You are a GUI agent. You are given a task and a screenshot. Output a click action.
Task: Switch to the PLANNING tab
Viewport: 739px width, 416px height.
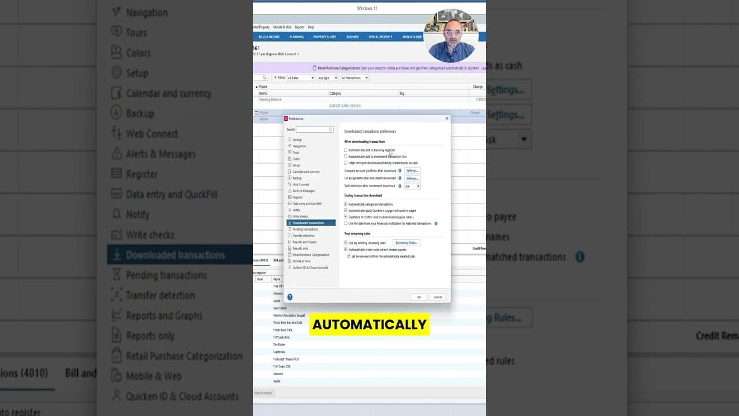click(x=297, y=37)
